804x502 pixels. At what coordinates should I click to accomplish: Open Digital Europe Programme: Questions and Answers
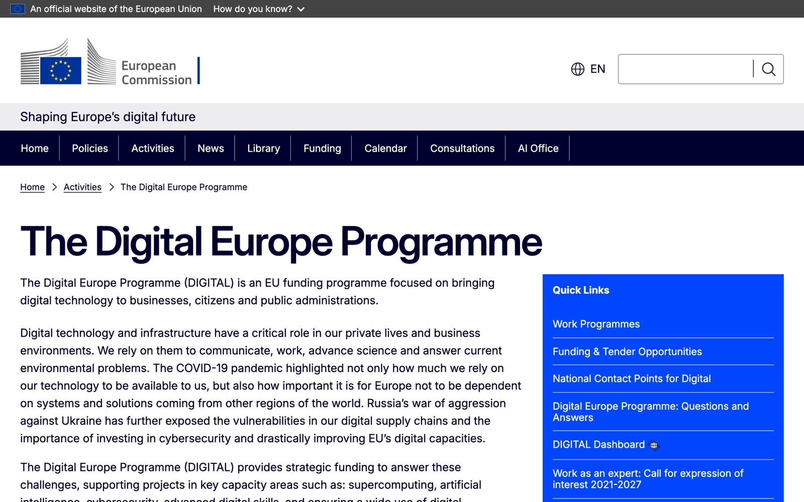(651, 412)
